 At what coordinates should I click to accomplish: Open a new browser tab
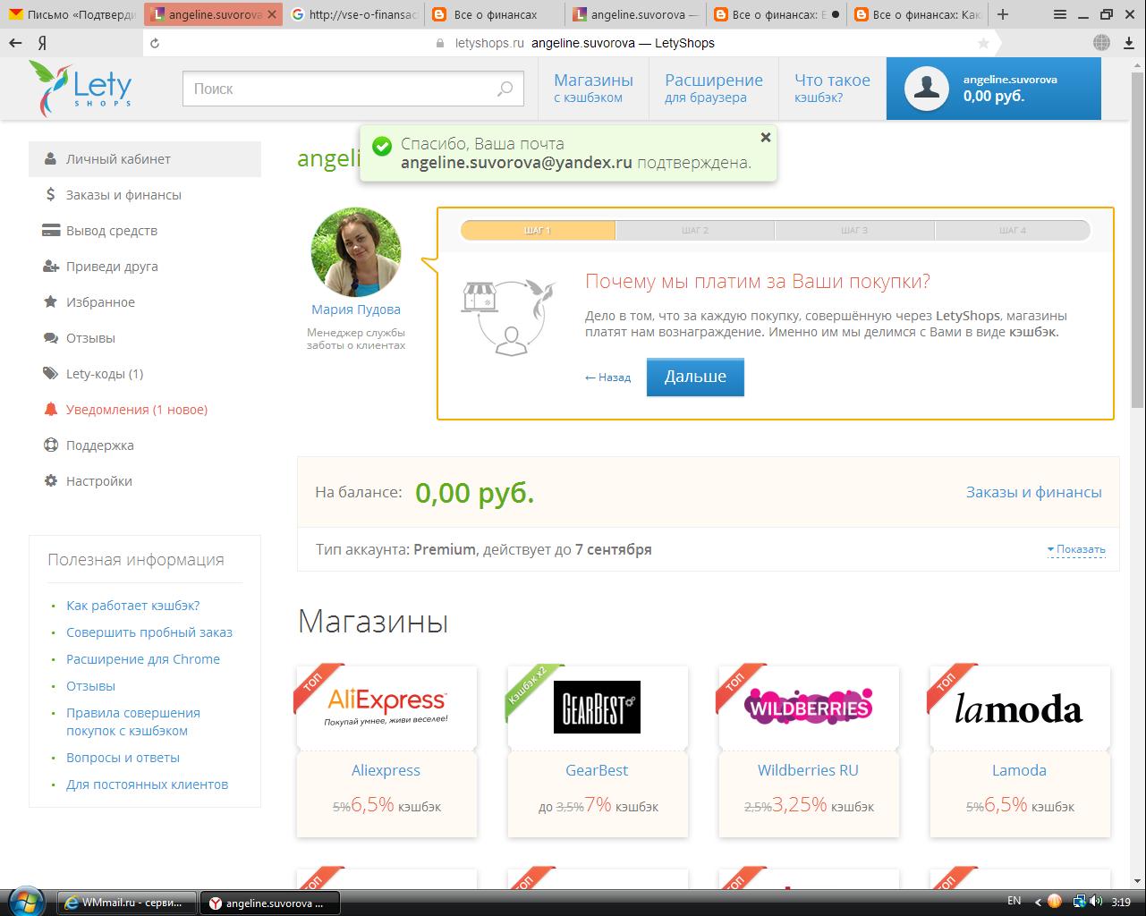[1003, 14]
